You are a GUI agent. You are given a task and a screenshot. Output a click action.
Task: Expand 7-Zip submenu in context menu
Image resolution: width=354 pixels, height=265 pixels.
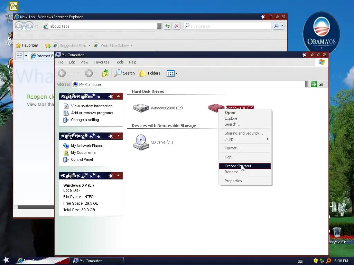coord(245,139)
